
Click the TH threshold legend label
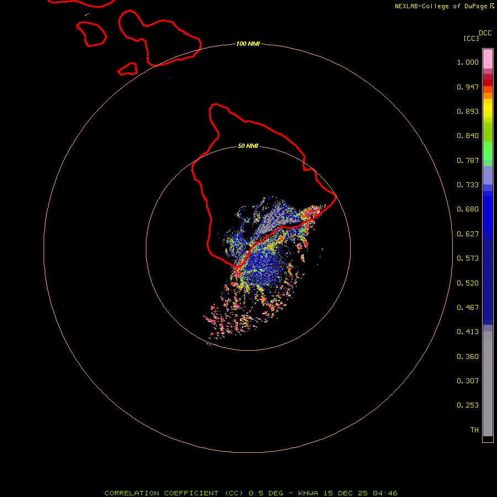(474, 430)
